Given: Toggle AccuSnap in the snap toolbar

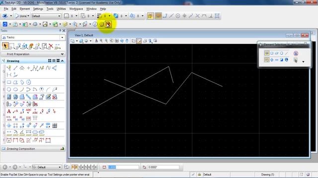Looking at the screenshot, I should point(150,16).
